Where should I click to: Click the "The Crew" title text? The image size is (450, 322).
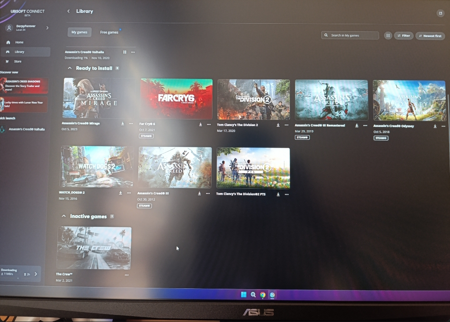pos(64,274)
